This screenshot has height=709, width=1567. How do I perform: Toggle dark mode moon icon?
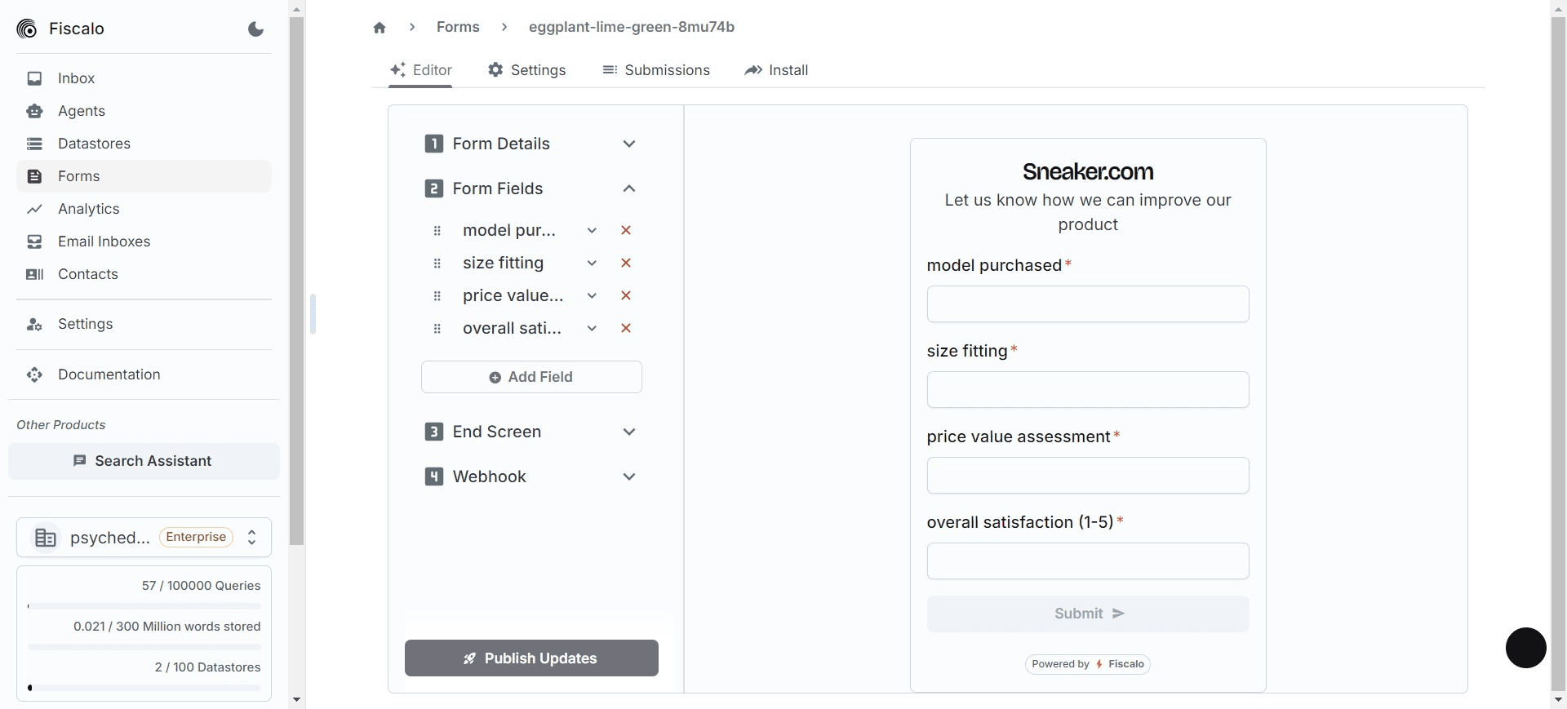coord(255,29)
